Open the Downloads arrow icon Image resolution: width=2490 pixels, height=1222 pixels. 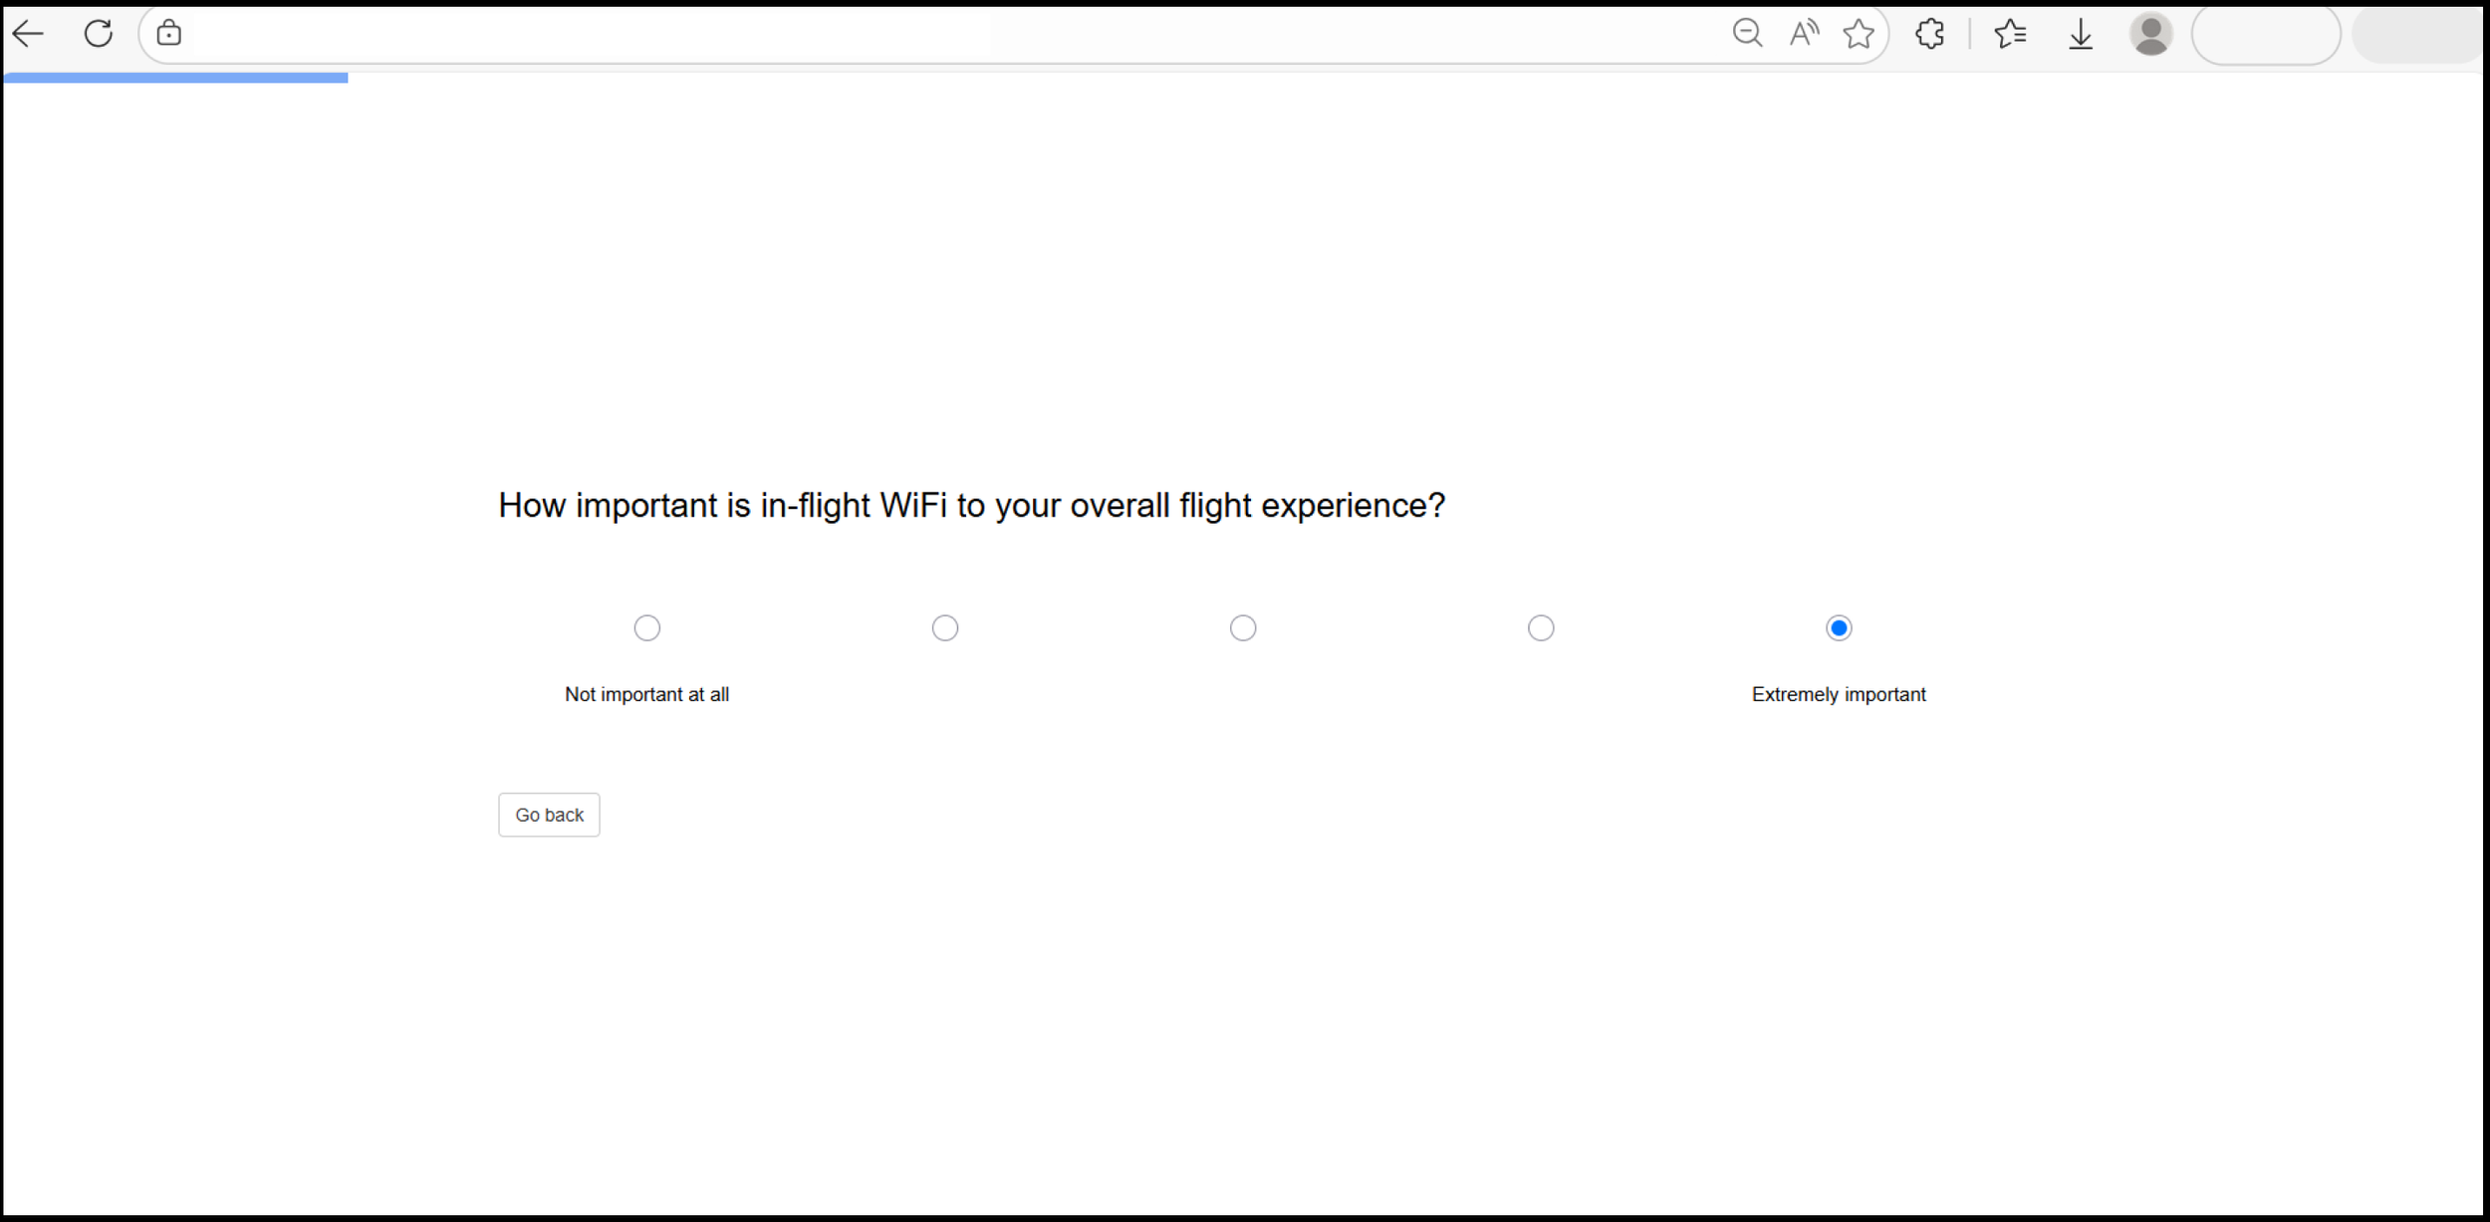pyautogui.click(x=2081, y=34)
